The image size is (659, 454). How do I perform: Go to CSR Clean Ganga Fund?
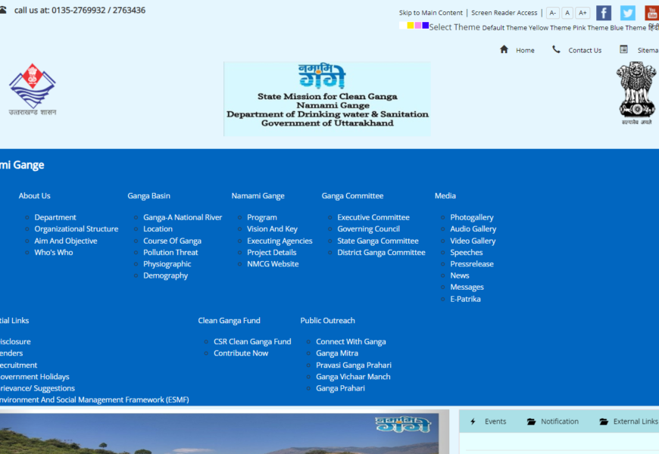[x=252, y=342]
